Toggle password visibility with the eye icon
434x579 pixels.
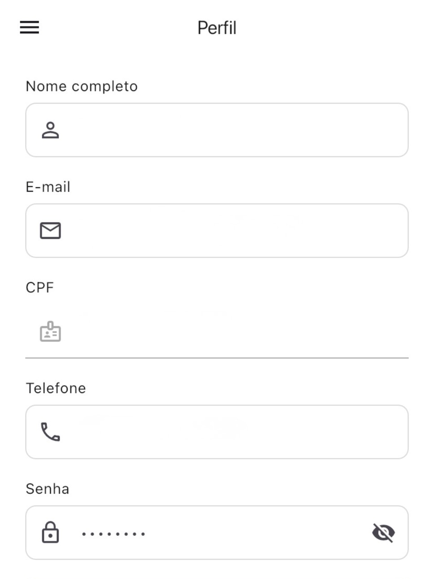point(383,533)
